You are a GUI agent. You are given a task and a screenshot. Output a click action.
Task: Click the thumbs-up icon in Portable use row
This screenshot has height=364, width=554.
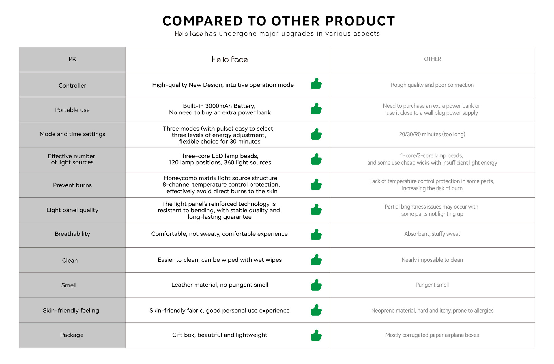pyautogui.click(x=316, y=109)
